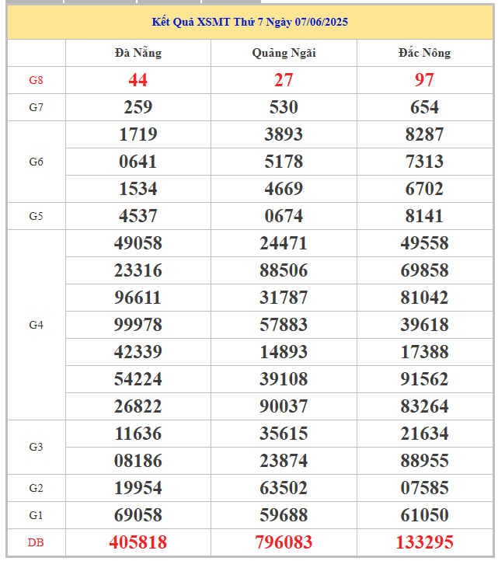The image size is (498, 561).
Task: Click G4 number 42339
Action: point(138,352)
